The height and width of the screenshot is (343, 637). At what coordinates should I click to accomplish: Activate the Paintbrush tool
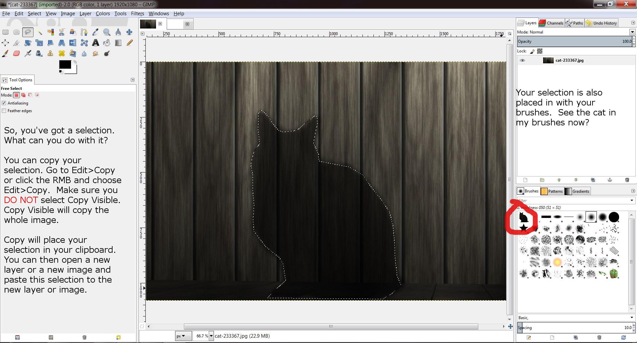(x=5, y=53)
